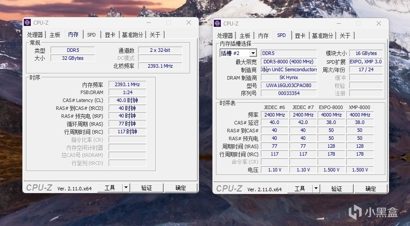
Task: Click the XMP-8000 column header
Action: (359, 107)
